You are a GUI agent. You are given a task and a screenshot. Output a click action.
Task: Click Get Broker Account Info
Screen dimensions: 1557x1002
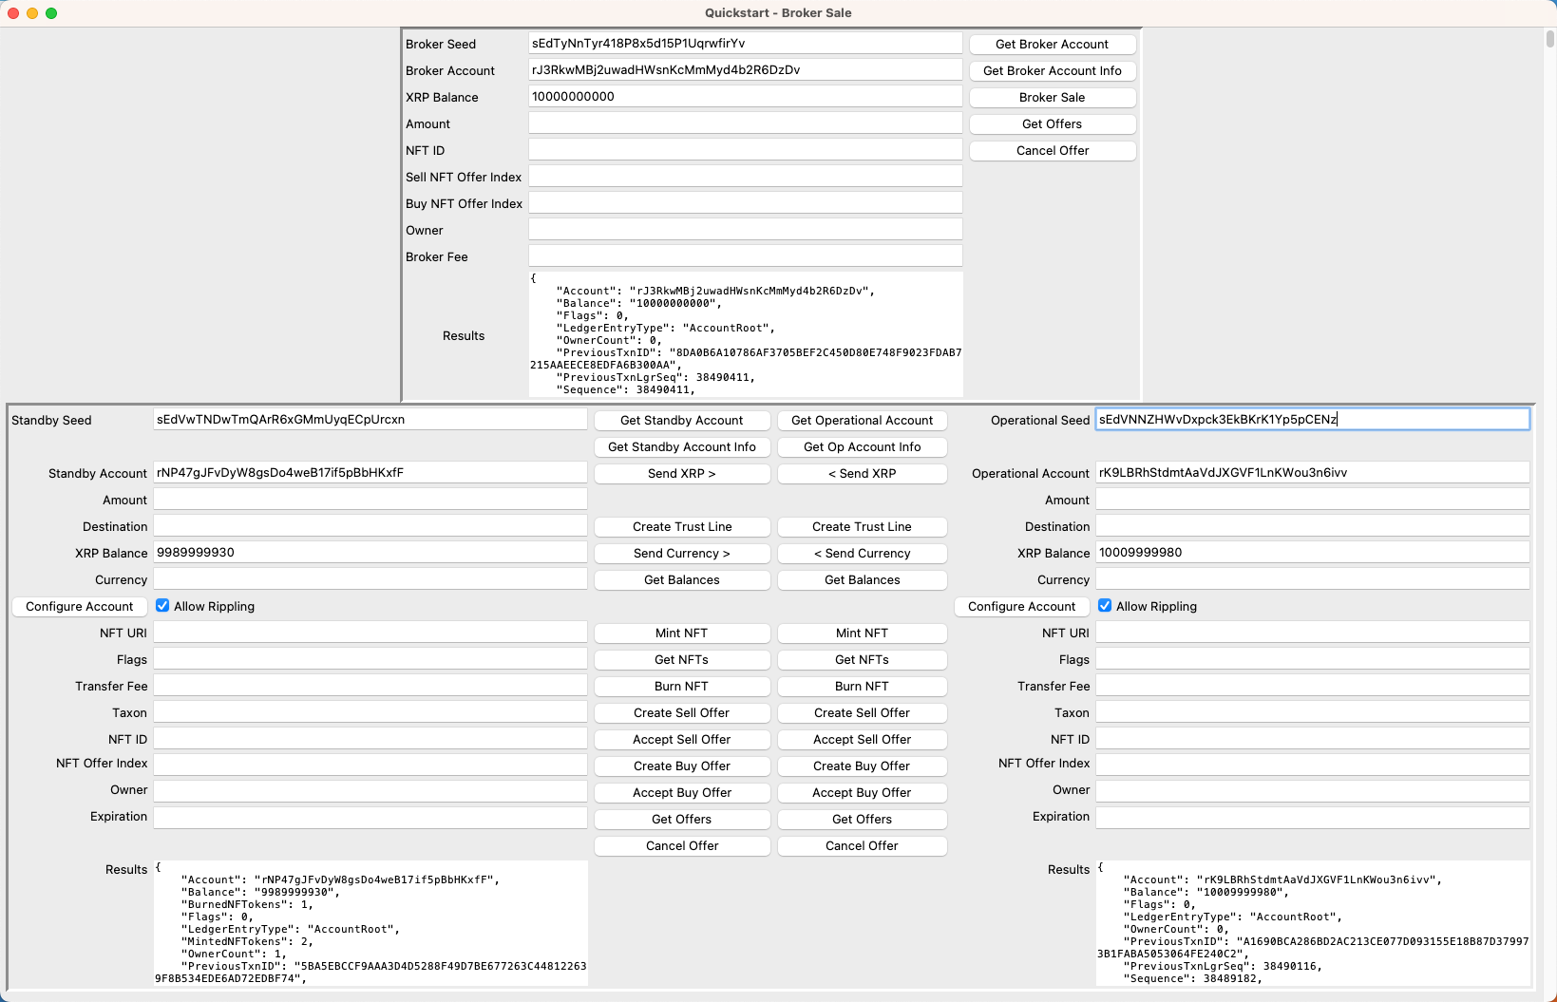1052,70
